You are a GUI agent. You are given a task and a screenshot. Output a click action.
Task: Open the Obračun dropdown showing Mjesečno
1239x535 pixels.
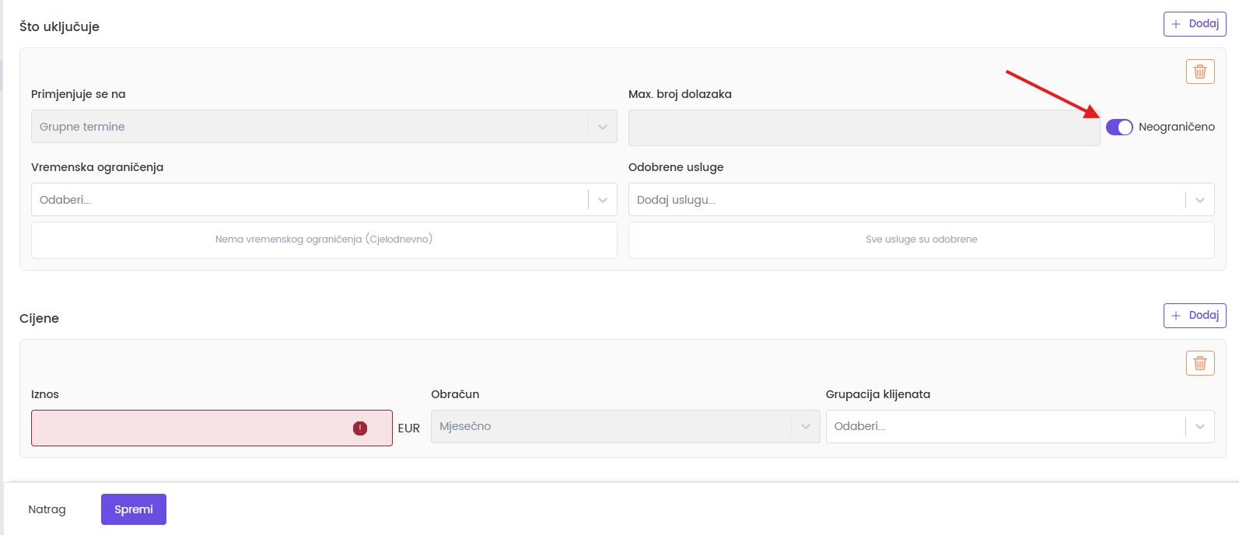[x=614, y=426]
